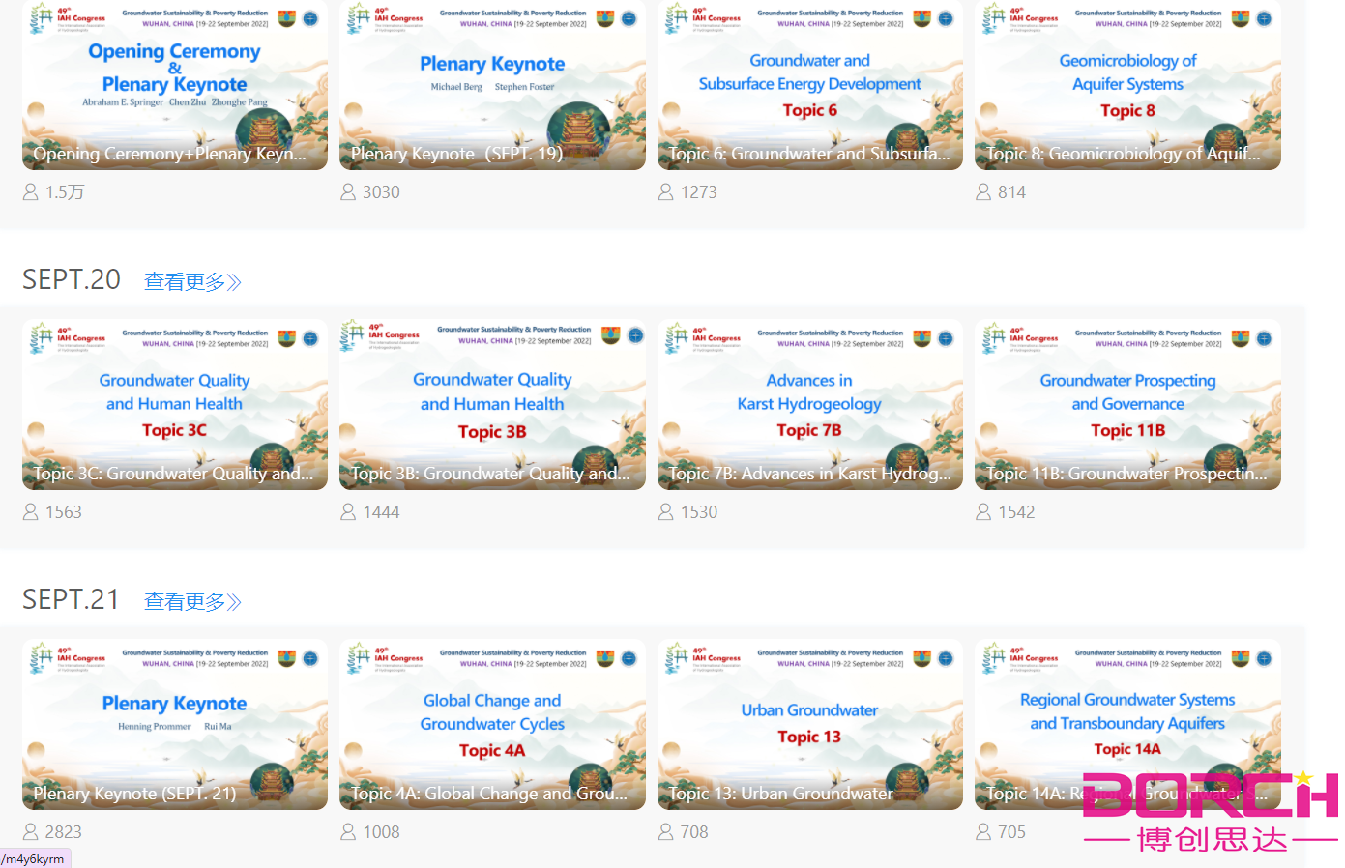1345x868 pixels.
Task: Click the view count '814'
Action: pyautogui.click(x=1012, y=192)
